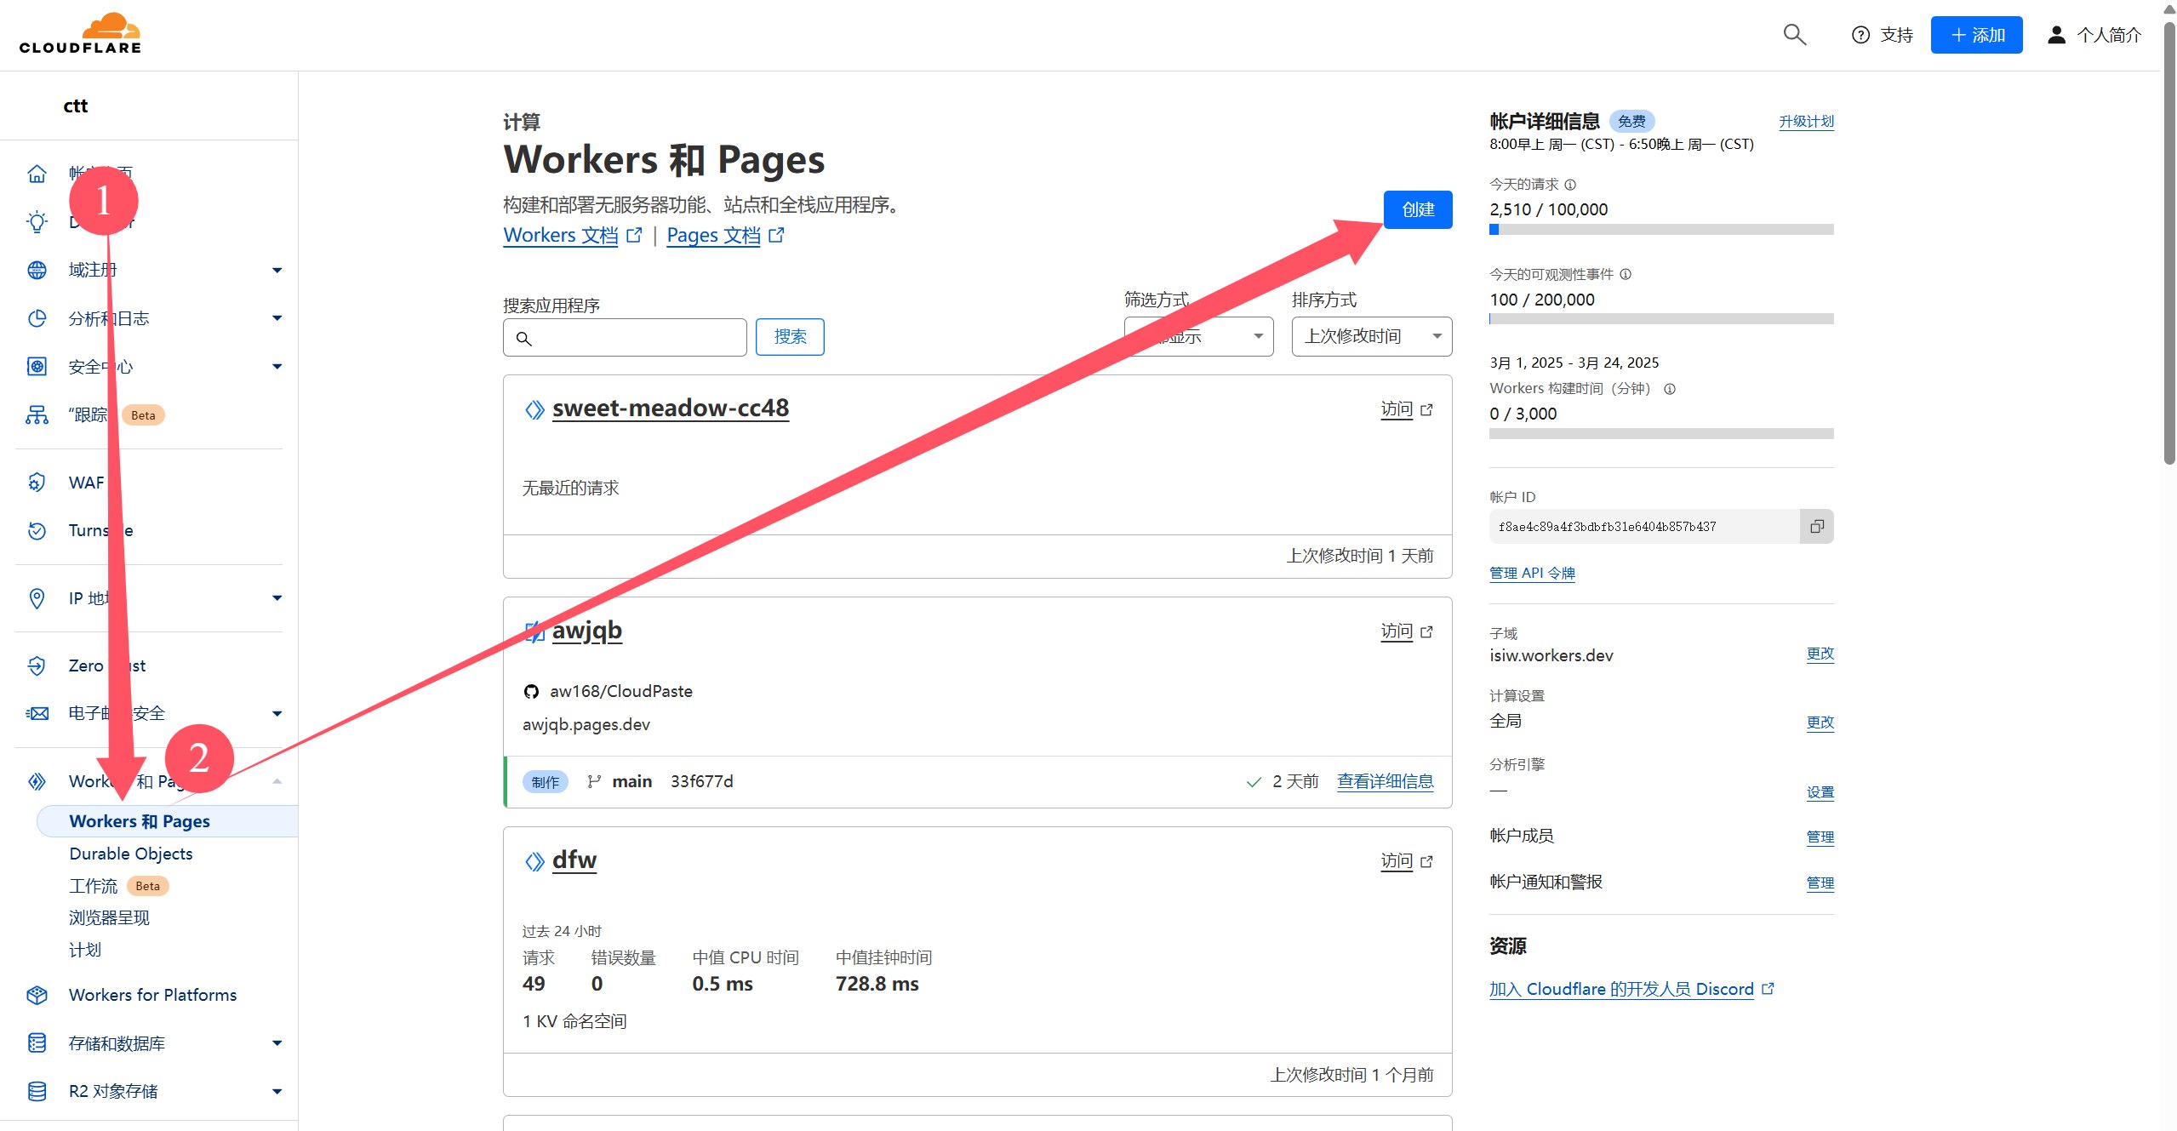The image size is (2177, 1131).
Task: Click the Zero Trust icon in sidebar
Action: (37, 665)
